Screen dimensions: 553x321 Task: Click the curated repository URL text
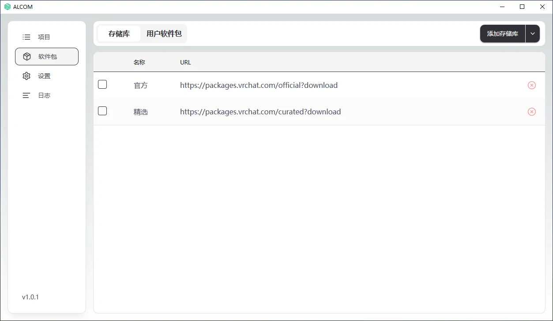click(260, 112)
